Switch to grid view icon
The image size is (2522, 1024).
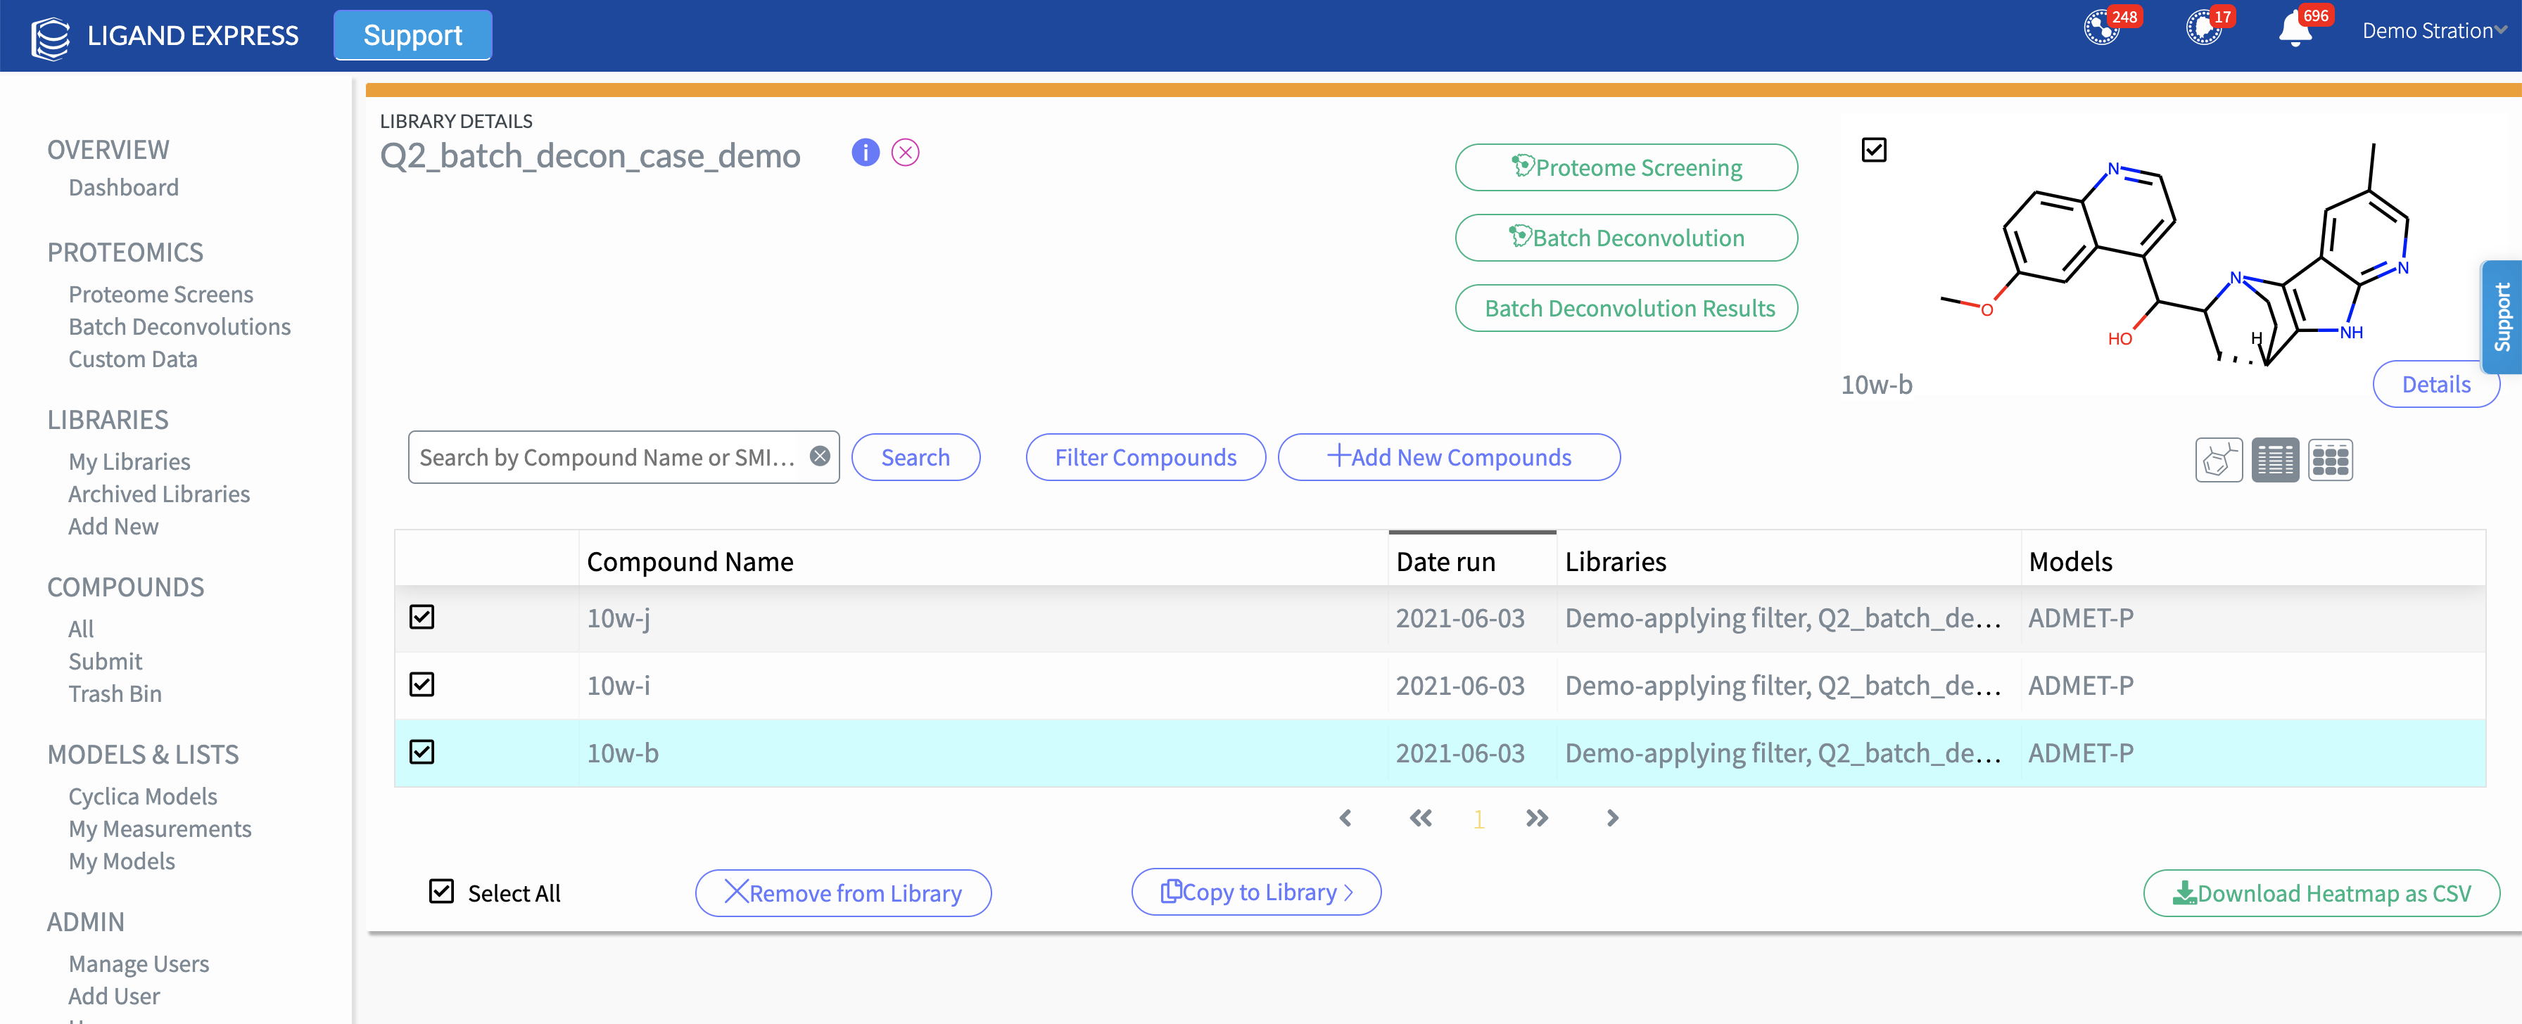(x=2330, y=459)
